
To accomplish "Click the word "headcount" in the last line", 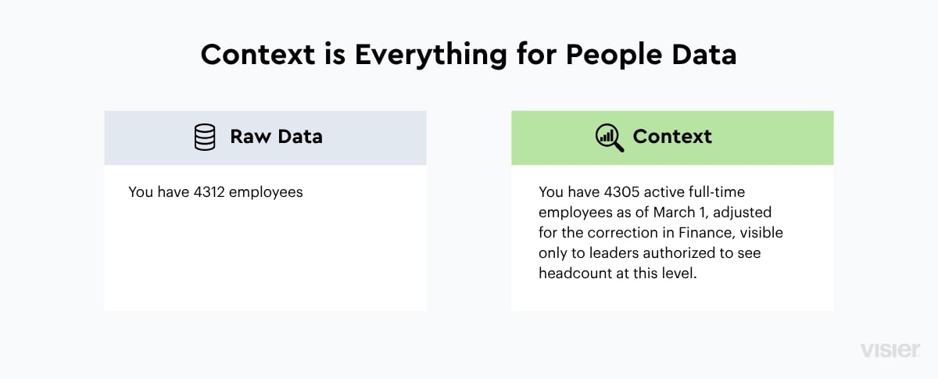I will 571,274.
